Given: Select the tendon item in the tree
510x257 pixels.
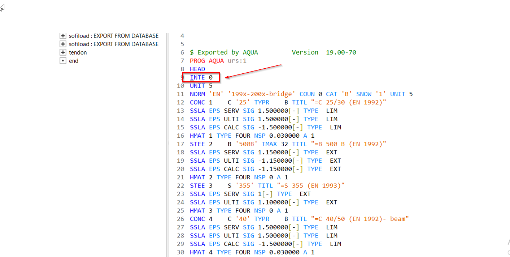Looking at the screenshot, I should [x=78, y=52].
